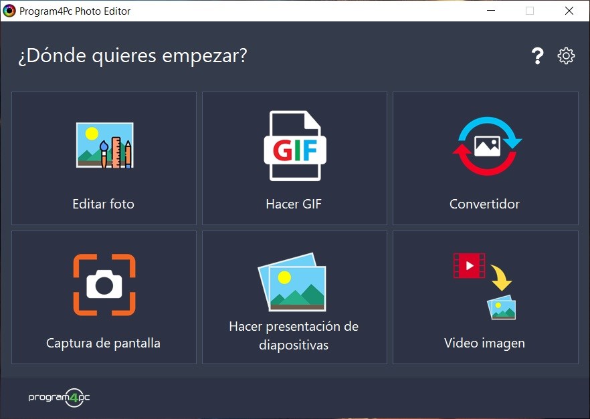
Task: Click the "Captura de pantalla" label
Action: click(103, 343)
